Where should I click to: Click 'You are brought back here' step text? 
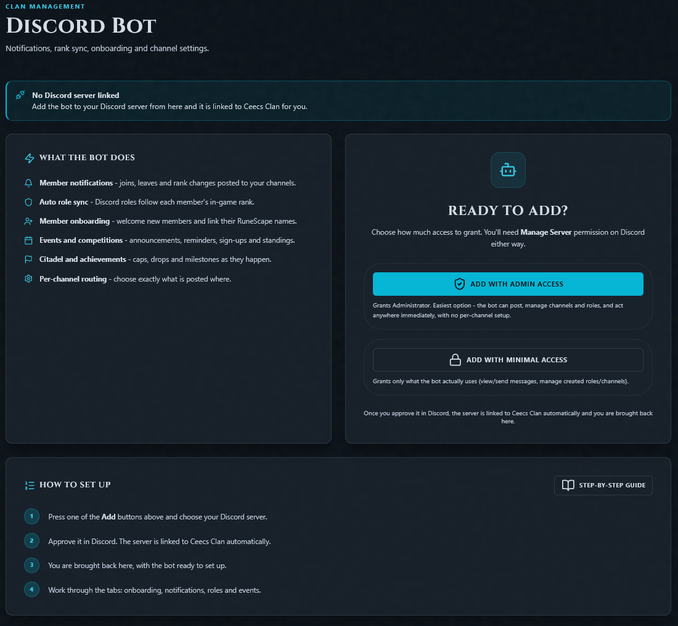(x=137, y=566)
